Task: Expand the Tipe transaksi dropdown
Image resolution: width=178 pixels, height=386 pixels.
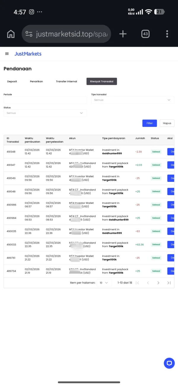Action: pos(133,100)
